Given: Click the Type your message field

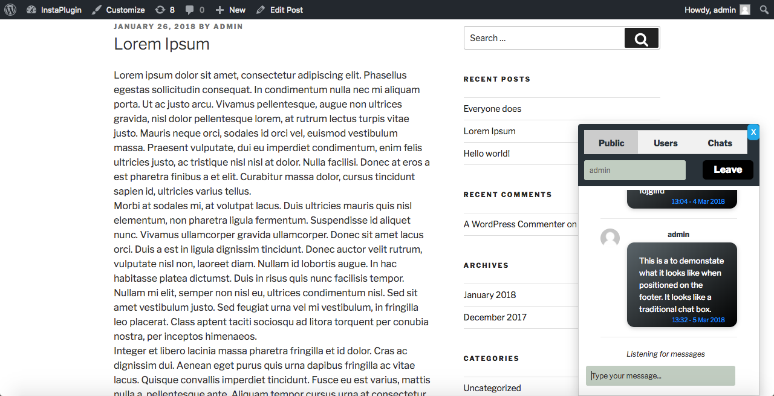Looking at the screenshot, I should click(x=660, y=375).
